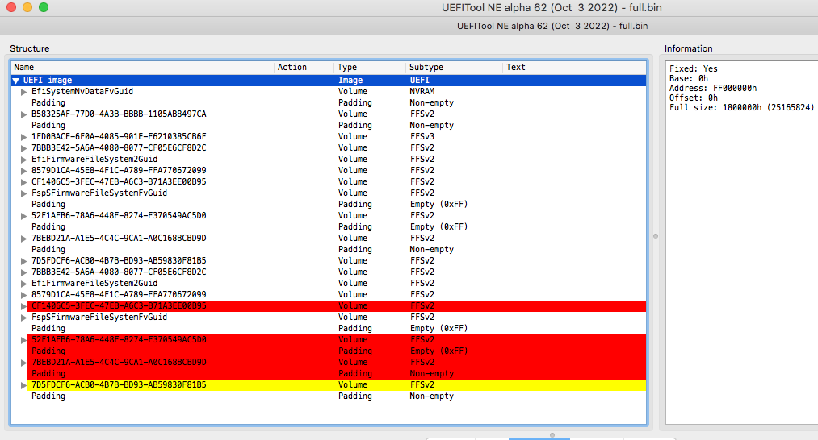This screenshot has height=440, width=818.
Task: Select the B58325AF-77D0-4A3B-BBBB-1105AB8497CA row name
Action: pyautogui.click(x=119, y=114)
